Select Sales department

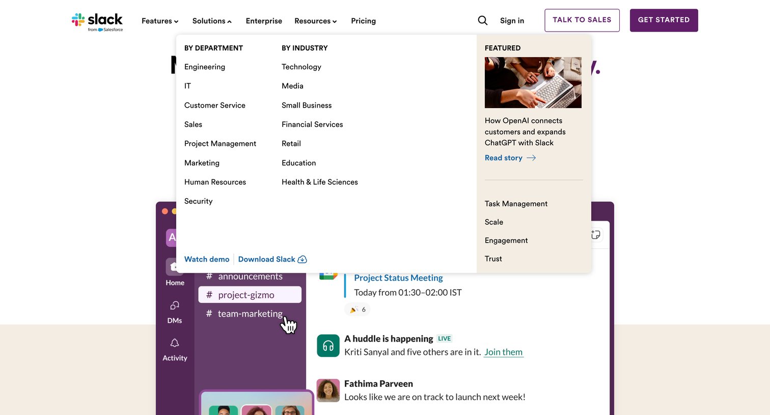(x=193, y=124)
